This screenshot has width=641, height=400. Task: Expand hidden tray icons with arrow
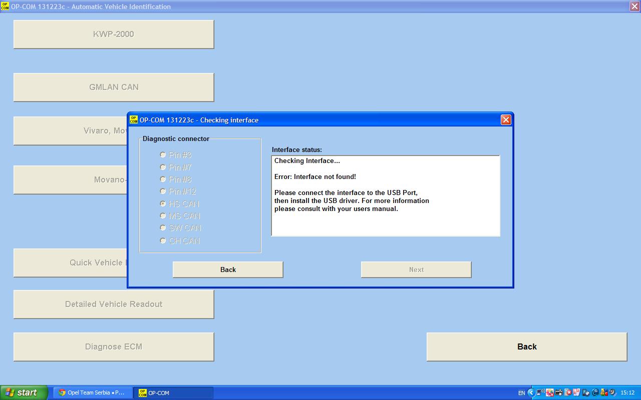point(531,392)
